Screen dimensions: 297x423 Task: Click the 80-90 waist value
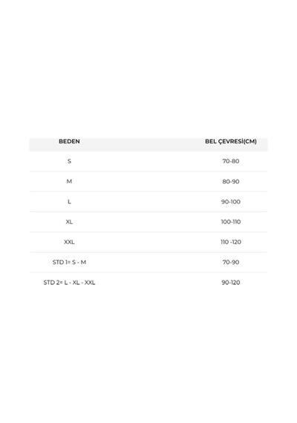[231, 182]
